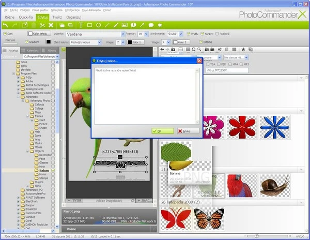Select the Rectangle shape tool
The height and width of the screenshot is (240, 310).
[x=90, y=25]
